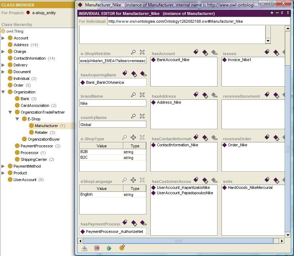The width and height of the screenshot is (294, 256).
Task: Expand the Product class node
Action: click(3, 173)
